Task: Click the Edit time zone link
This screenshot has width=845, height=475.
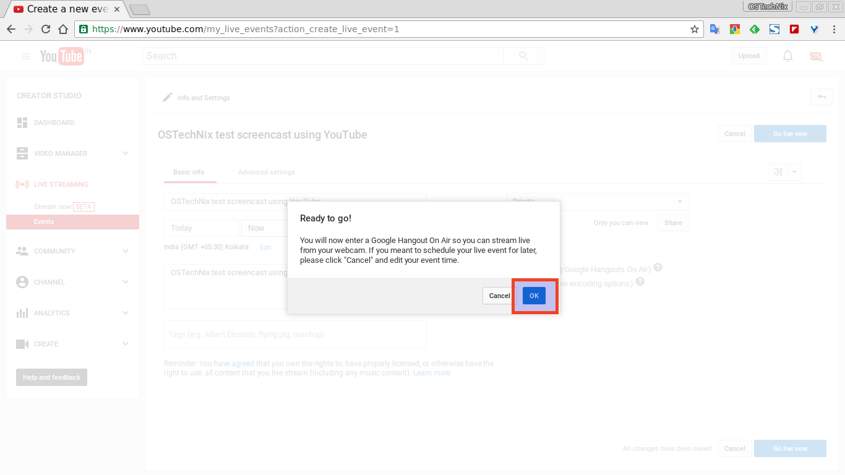Action: (x=265, y=247)
